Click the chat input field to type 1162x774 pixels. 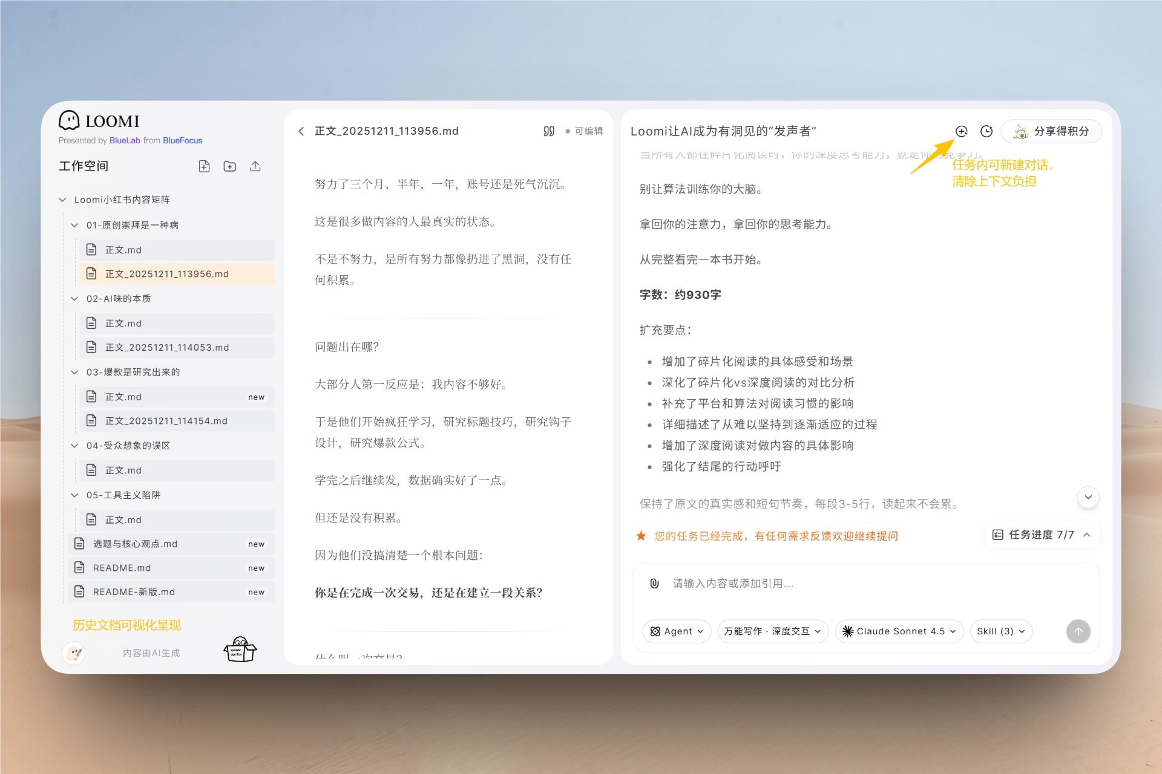point(787,584)
